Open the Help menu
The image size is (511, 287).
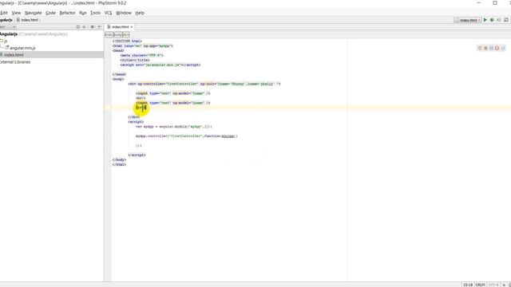140,13
